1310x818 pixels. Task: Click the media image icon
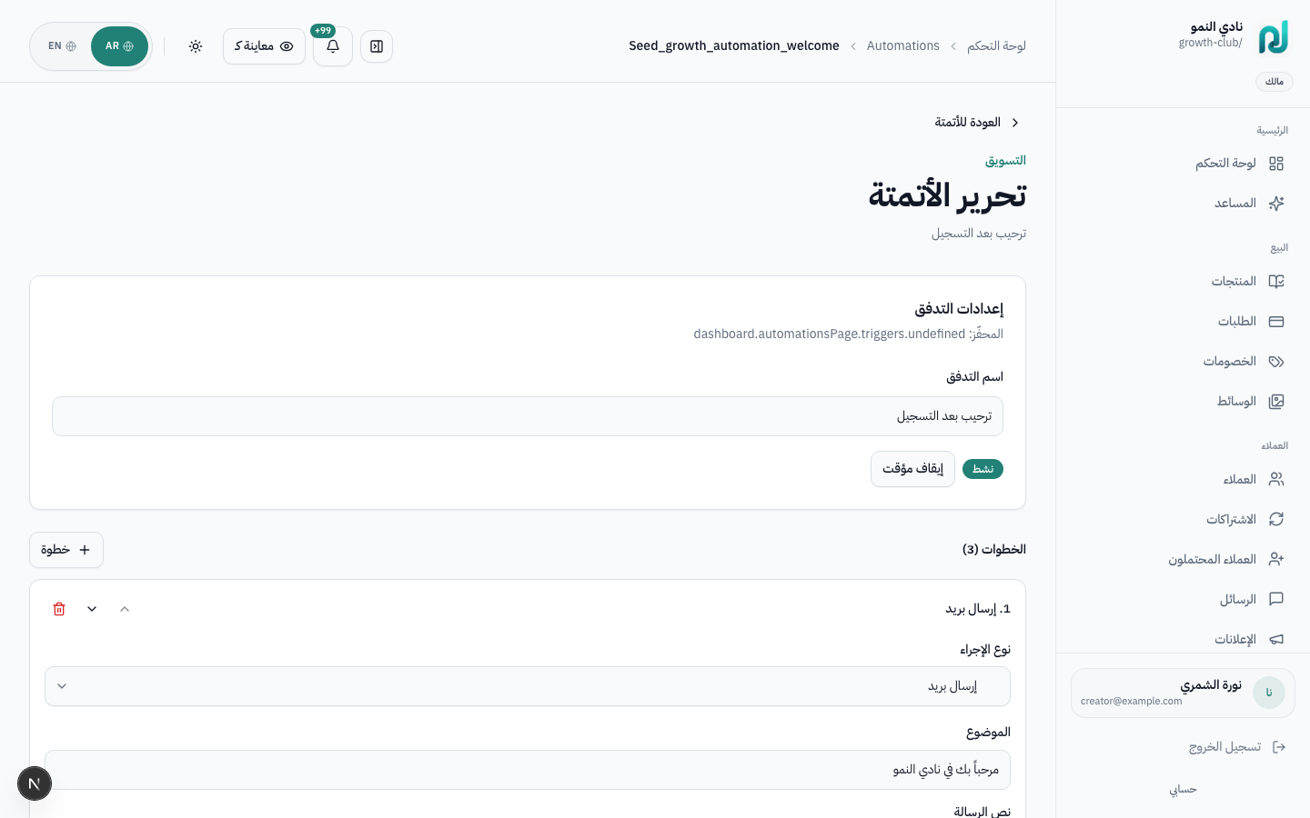[1276, 402]
